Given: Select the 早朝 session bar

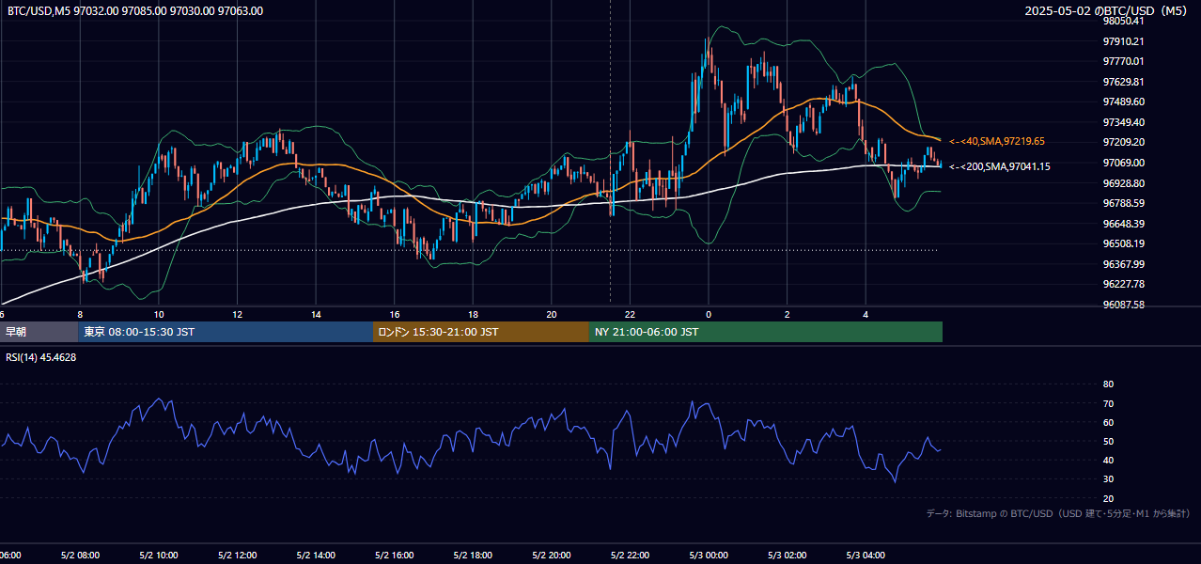Looking at the screenshot, I should coord(39,332).
